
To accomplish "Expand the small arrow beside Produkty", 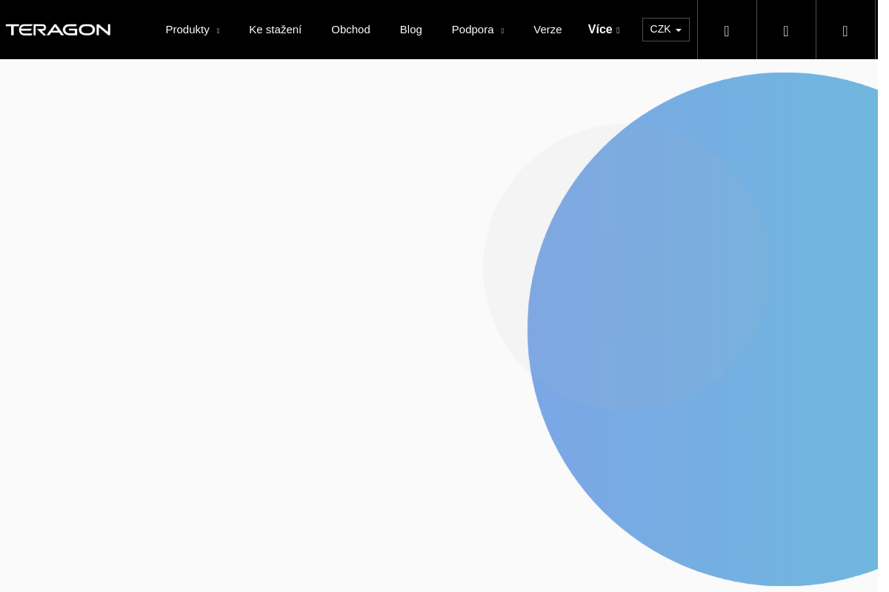I will (218, 31).
